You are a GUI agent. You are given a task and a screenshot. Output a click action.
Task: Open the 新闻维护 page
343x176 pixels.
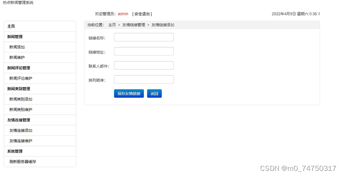[x=17, y=58]
